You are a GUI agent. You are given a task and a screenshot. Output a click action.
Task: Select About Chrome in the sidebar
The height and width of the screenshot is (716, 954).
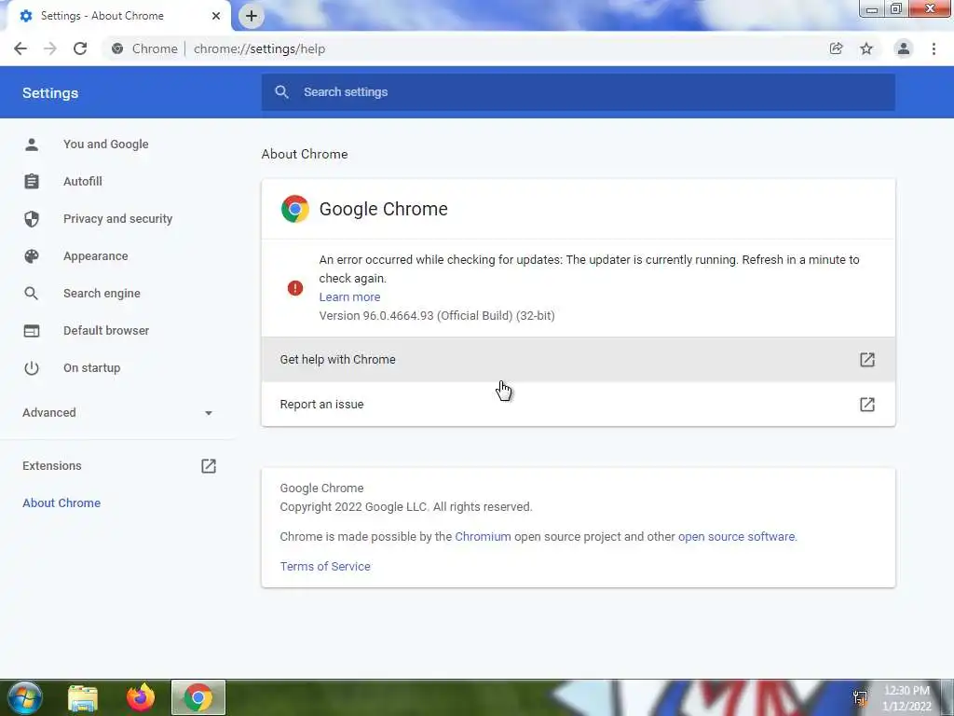pyautogui.click(x=61, y=503)
